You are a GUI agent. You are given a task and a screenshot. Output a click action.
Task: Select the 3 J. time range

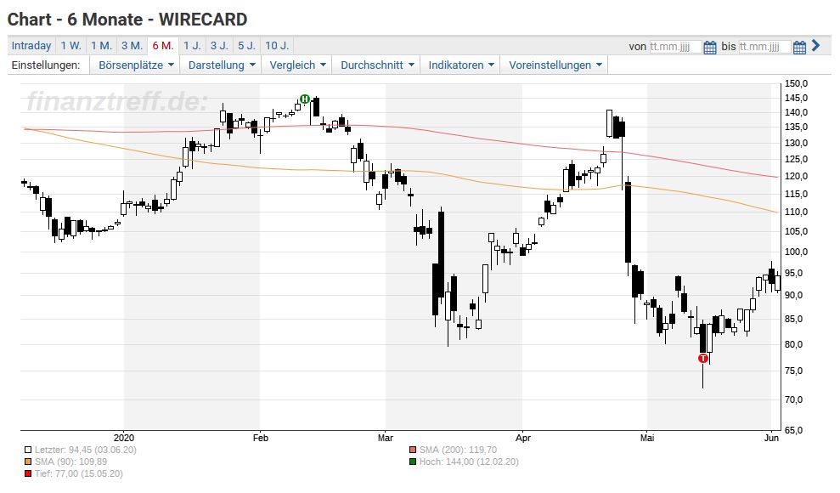click(219, 46)
